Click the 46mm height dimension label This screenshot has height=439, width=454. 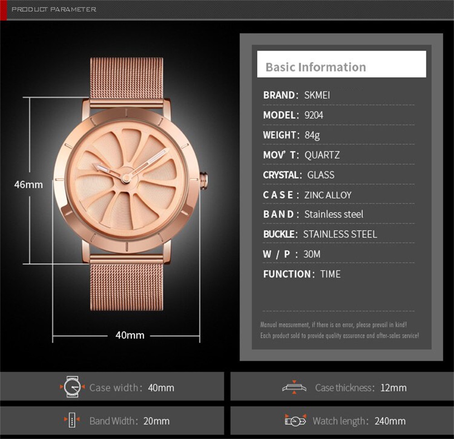[x=28, y=185]
